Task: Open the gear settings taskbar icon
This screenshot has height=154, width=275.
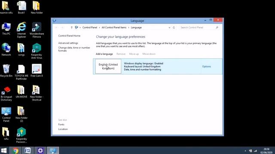Action: point(40,151)
